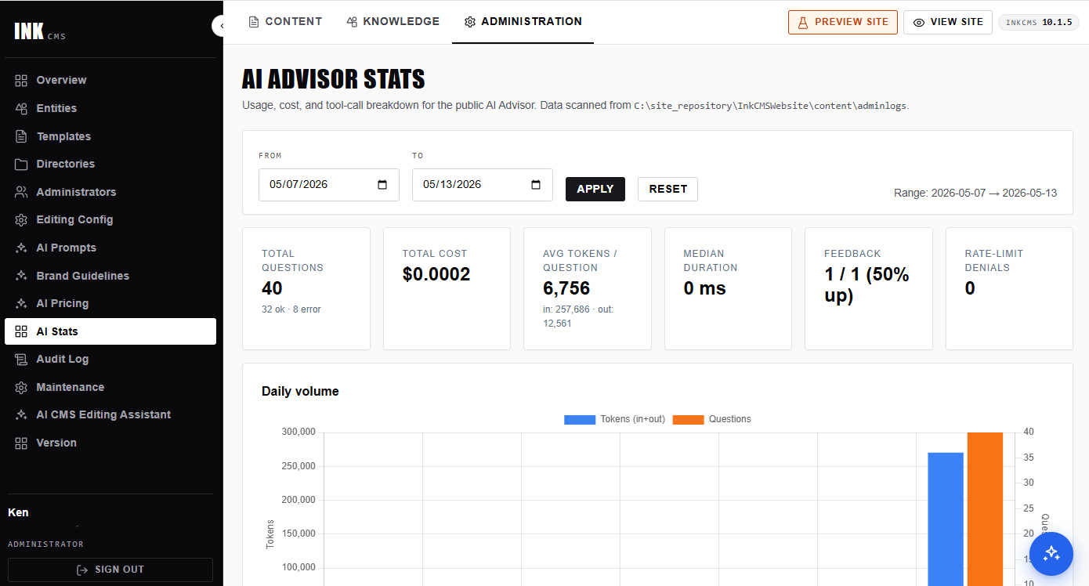This screenshot has width=1089, height=586.
Task: Open the floating blue AI sparkle button
Action: [1051, 553]
